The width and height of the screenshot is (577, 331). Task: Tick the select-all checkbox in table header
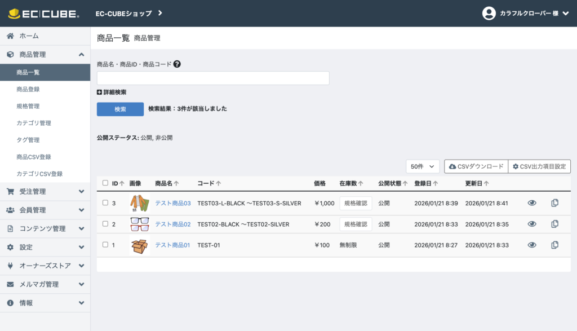point(105,183)
